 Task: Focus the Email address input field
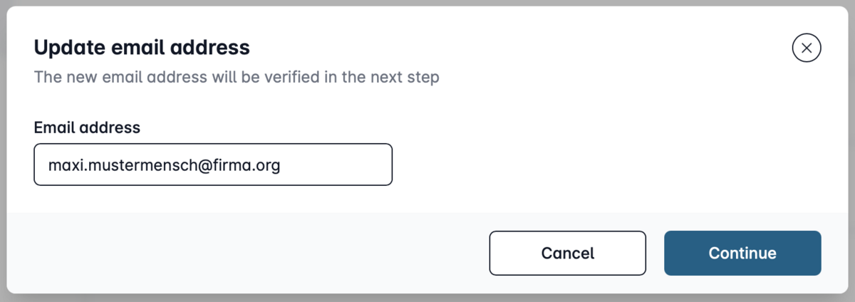coord(213,165)
